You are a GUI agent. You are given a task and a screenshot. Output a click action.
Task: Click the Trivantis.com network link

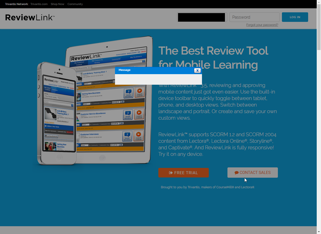pyautogui.click(x=39, y=4)
